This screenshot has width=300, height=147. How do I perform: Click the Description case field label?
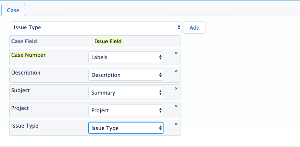26,72
